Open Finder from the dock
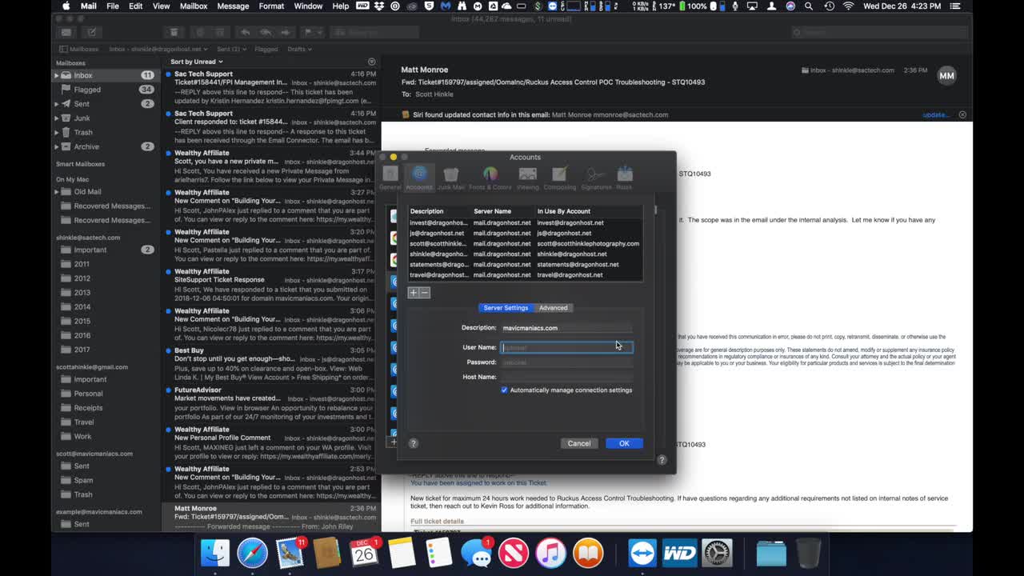 [x=214, y=553]
